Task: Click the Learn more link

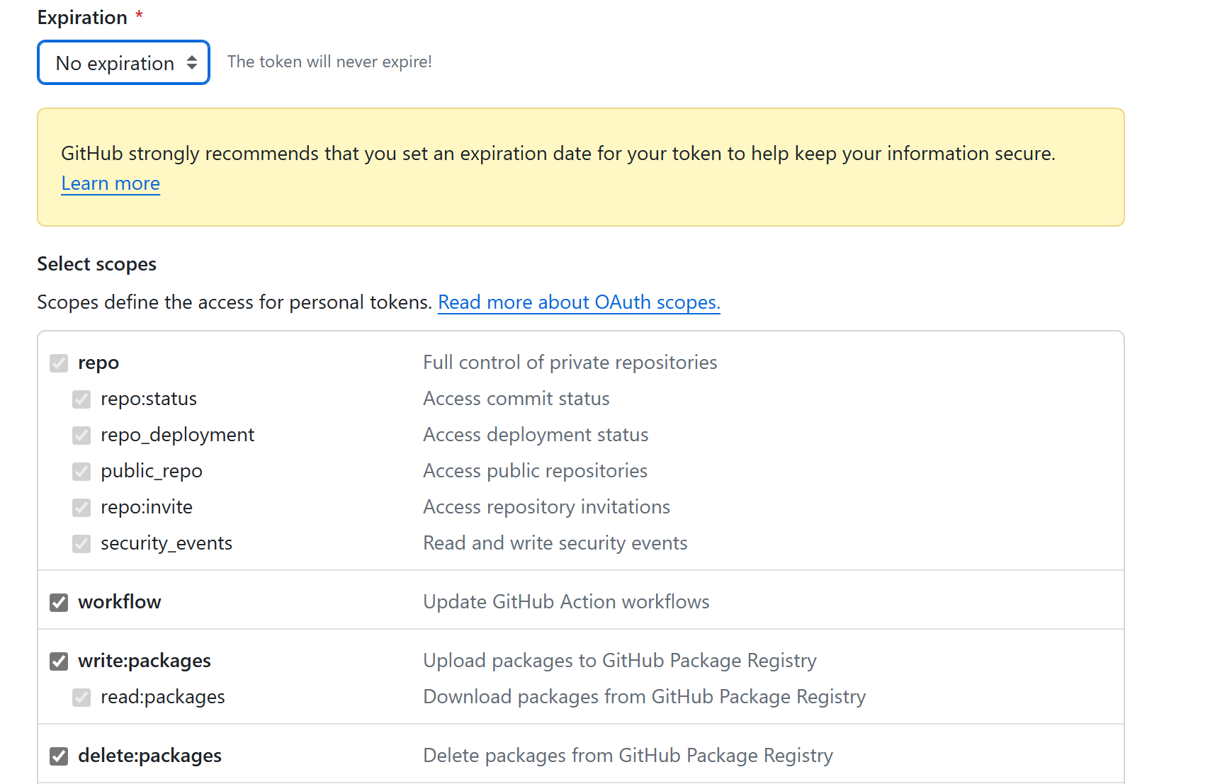Action: tap(111, 183)
